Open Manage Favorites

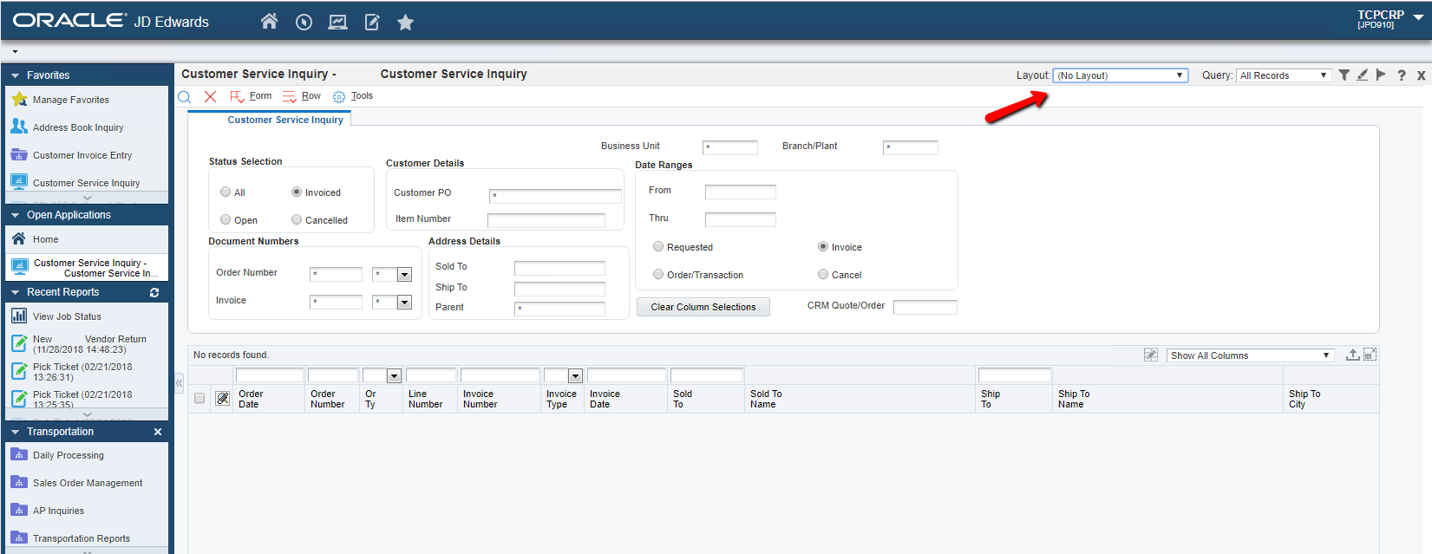(71, 100)
